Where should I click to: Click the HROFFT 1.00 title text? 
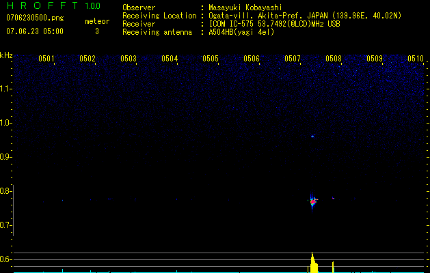pyautogui.click(x=54, y=5)
